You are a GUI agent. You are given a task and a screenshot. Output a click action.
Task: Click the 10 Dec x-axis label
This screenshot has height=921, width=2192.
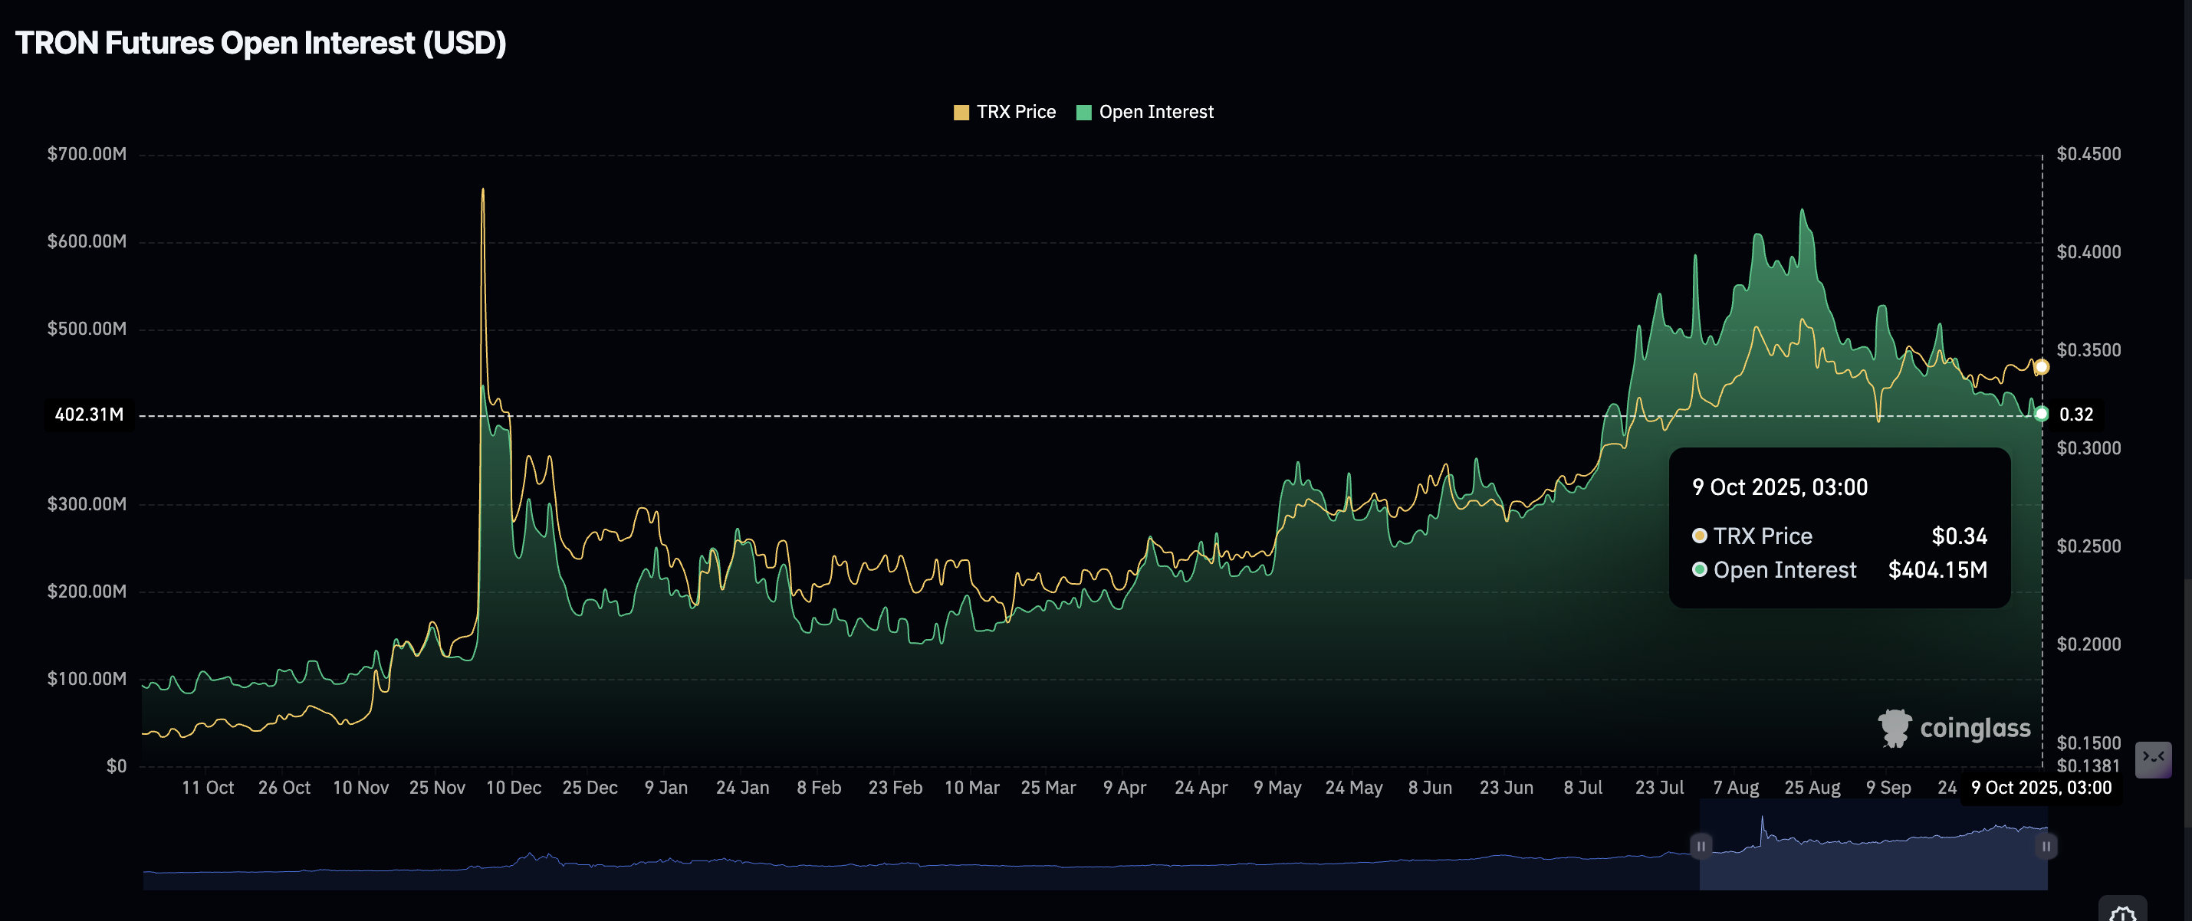coord(513,788)
